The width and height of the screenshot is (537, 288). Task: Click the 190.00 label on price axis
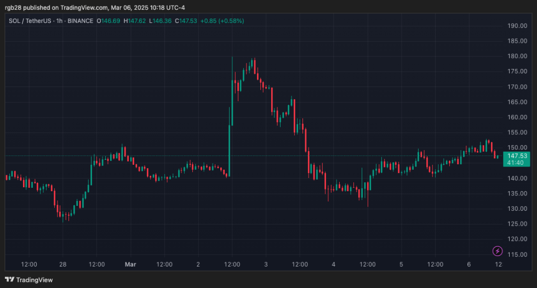point(517,26)
